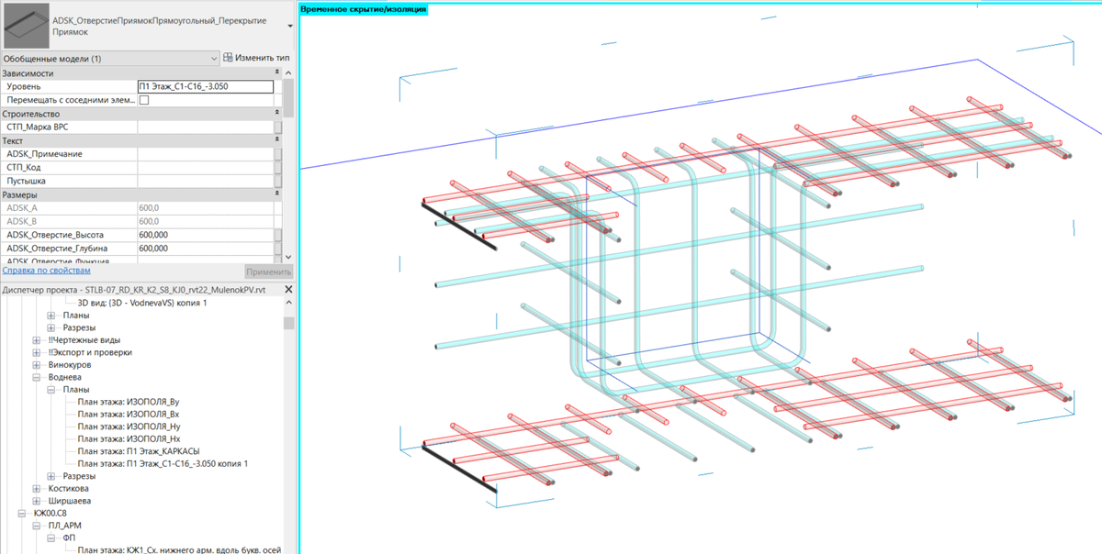Expand the !!Чертежные виды node

pos(37,340)
